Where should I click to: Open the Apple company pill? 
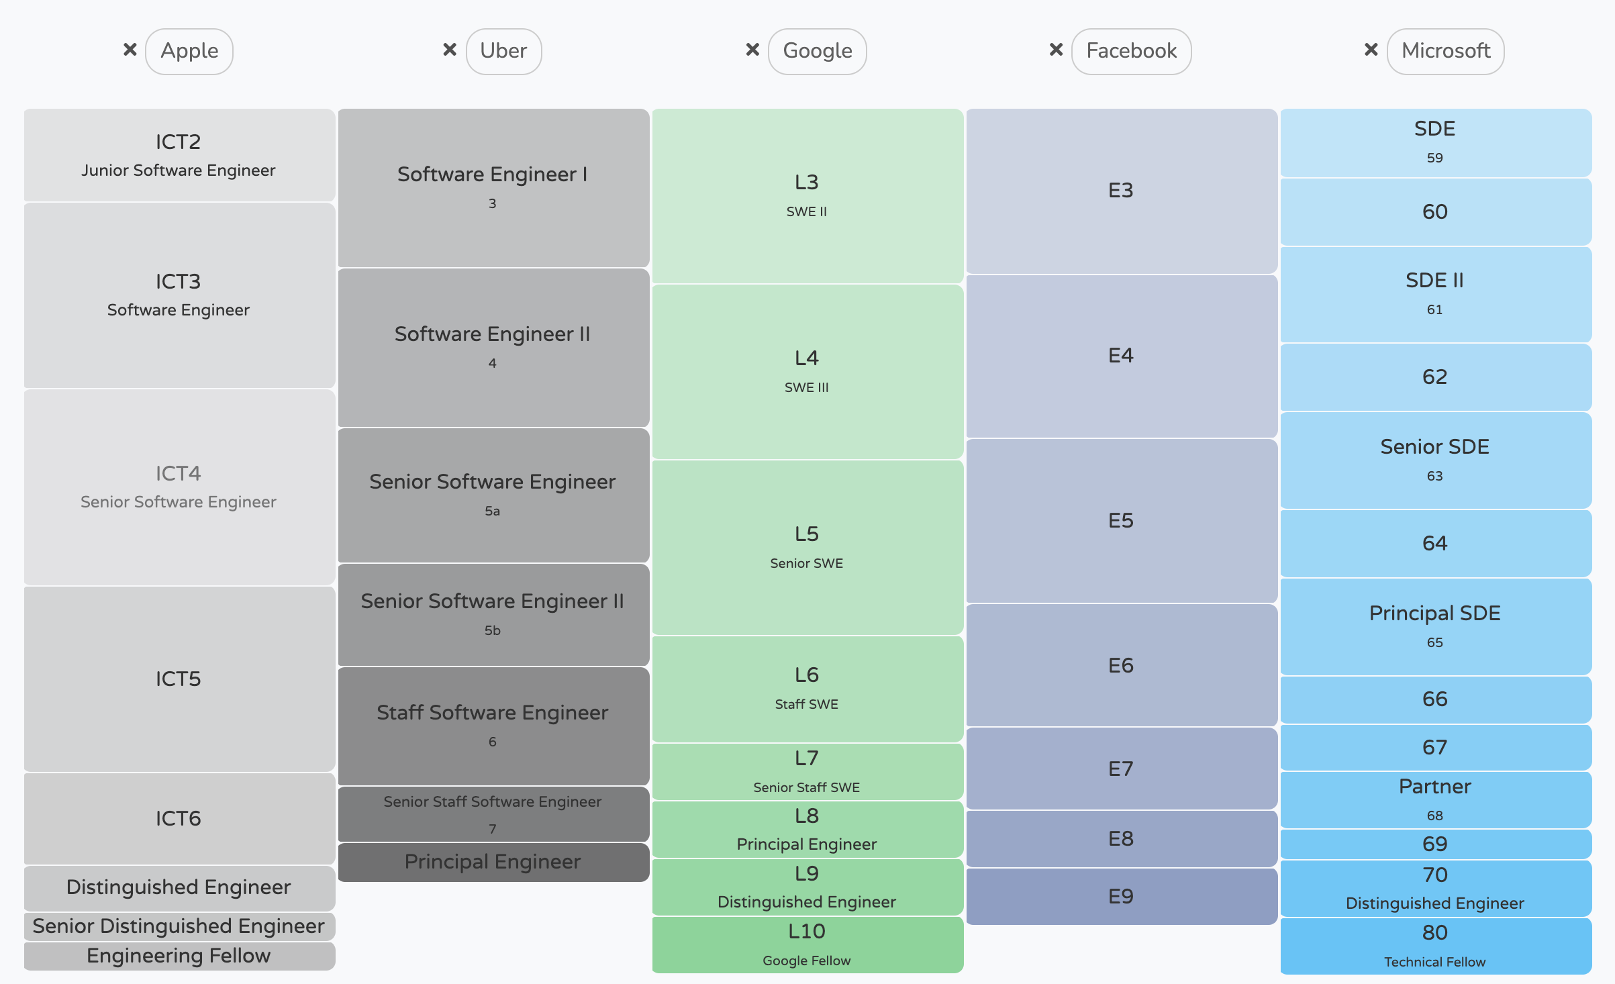(190, 50)
